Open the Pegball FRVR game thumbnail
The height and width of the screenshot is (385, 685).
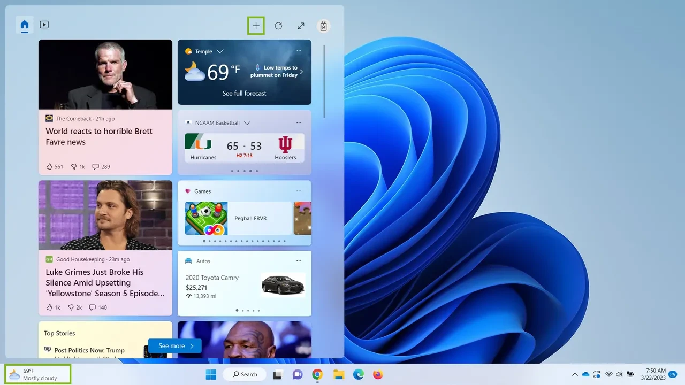tap(206, 218)
